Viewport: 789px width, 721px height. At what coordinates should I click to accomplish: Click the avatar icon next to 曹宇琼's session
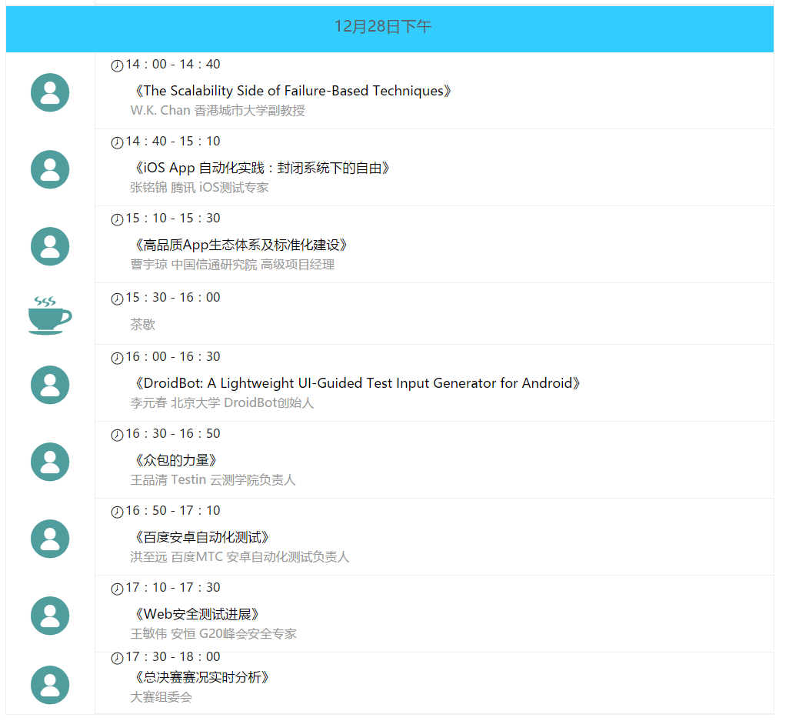[x=50, y=247]
